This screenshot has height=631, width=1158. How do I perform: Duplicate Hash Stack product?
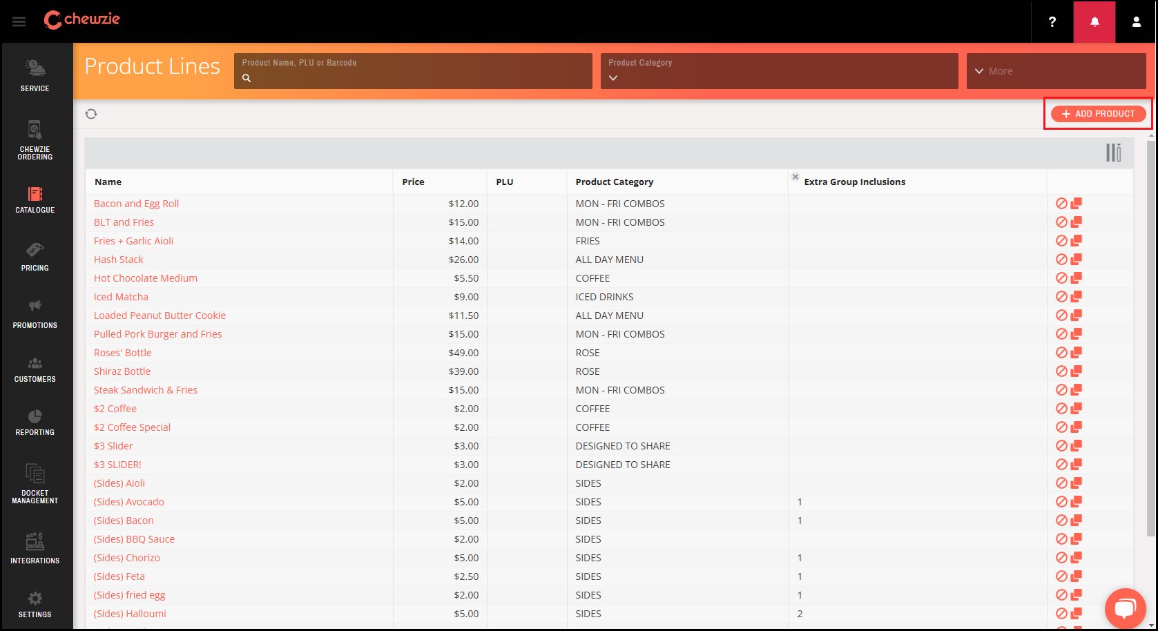(x=1076, y=259)
